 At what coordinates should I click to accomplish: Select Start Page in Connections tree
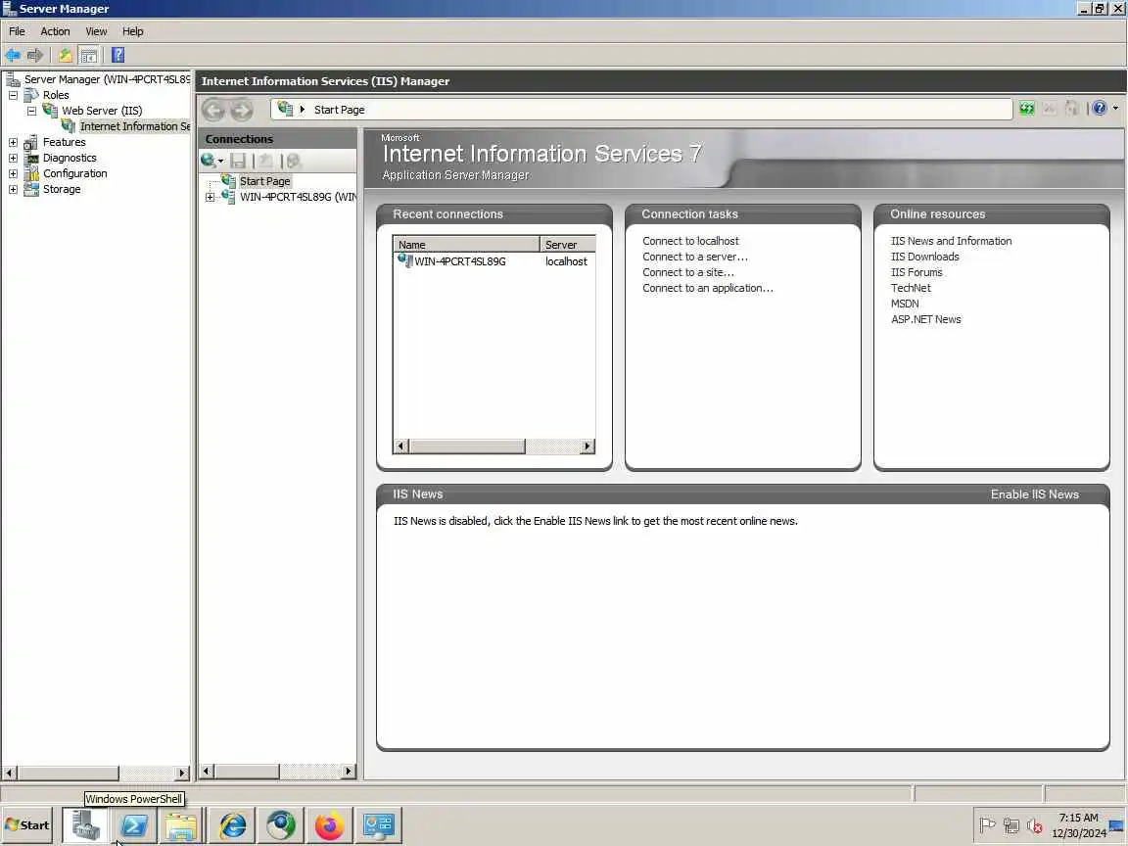coord(264,181)
